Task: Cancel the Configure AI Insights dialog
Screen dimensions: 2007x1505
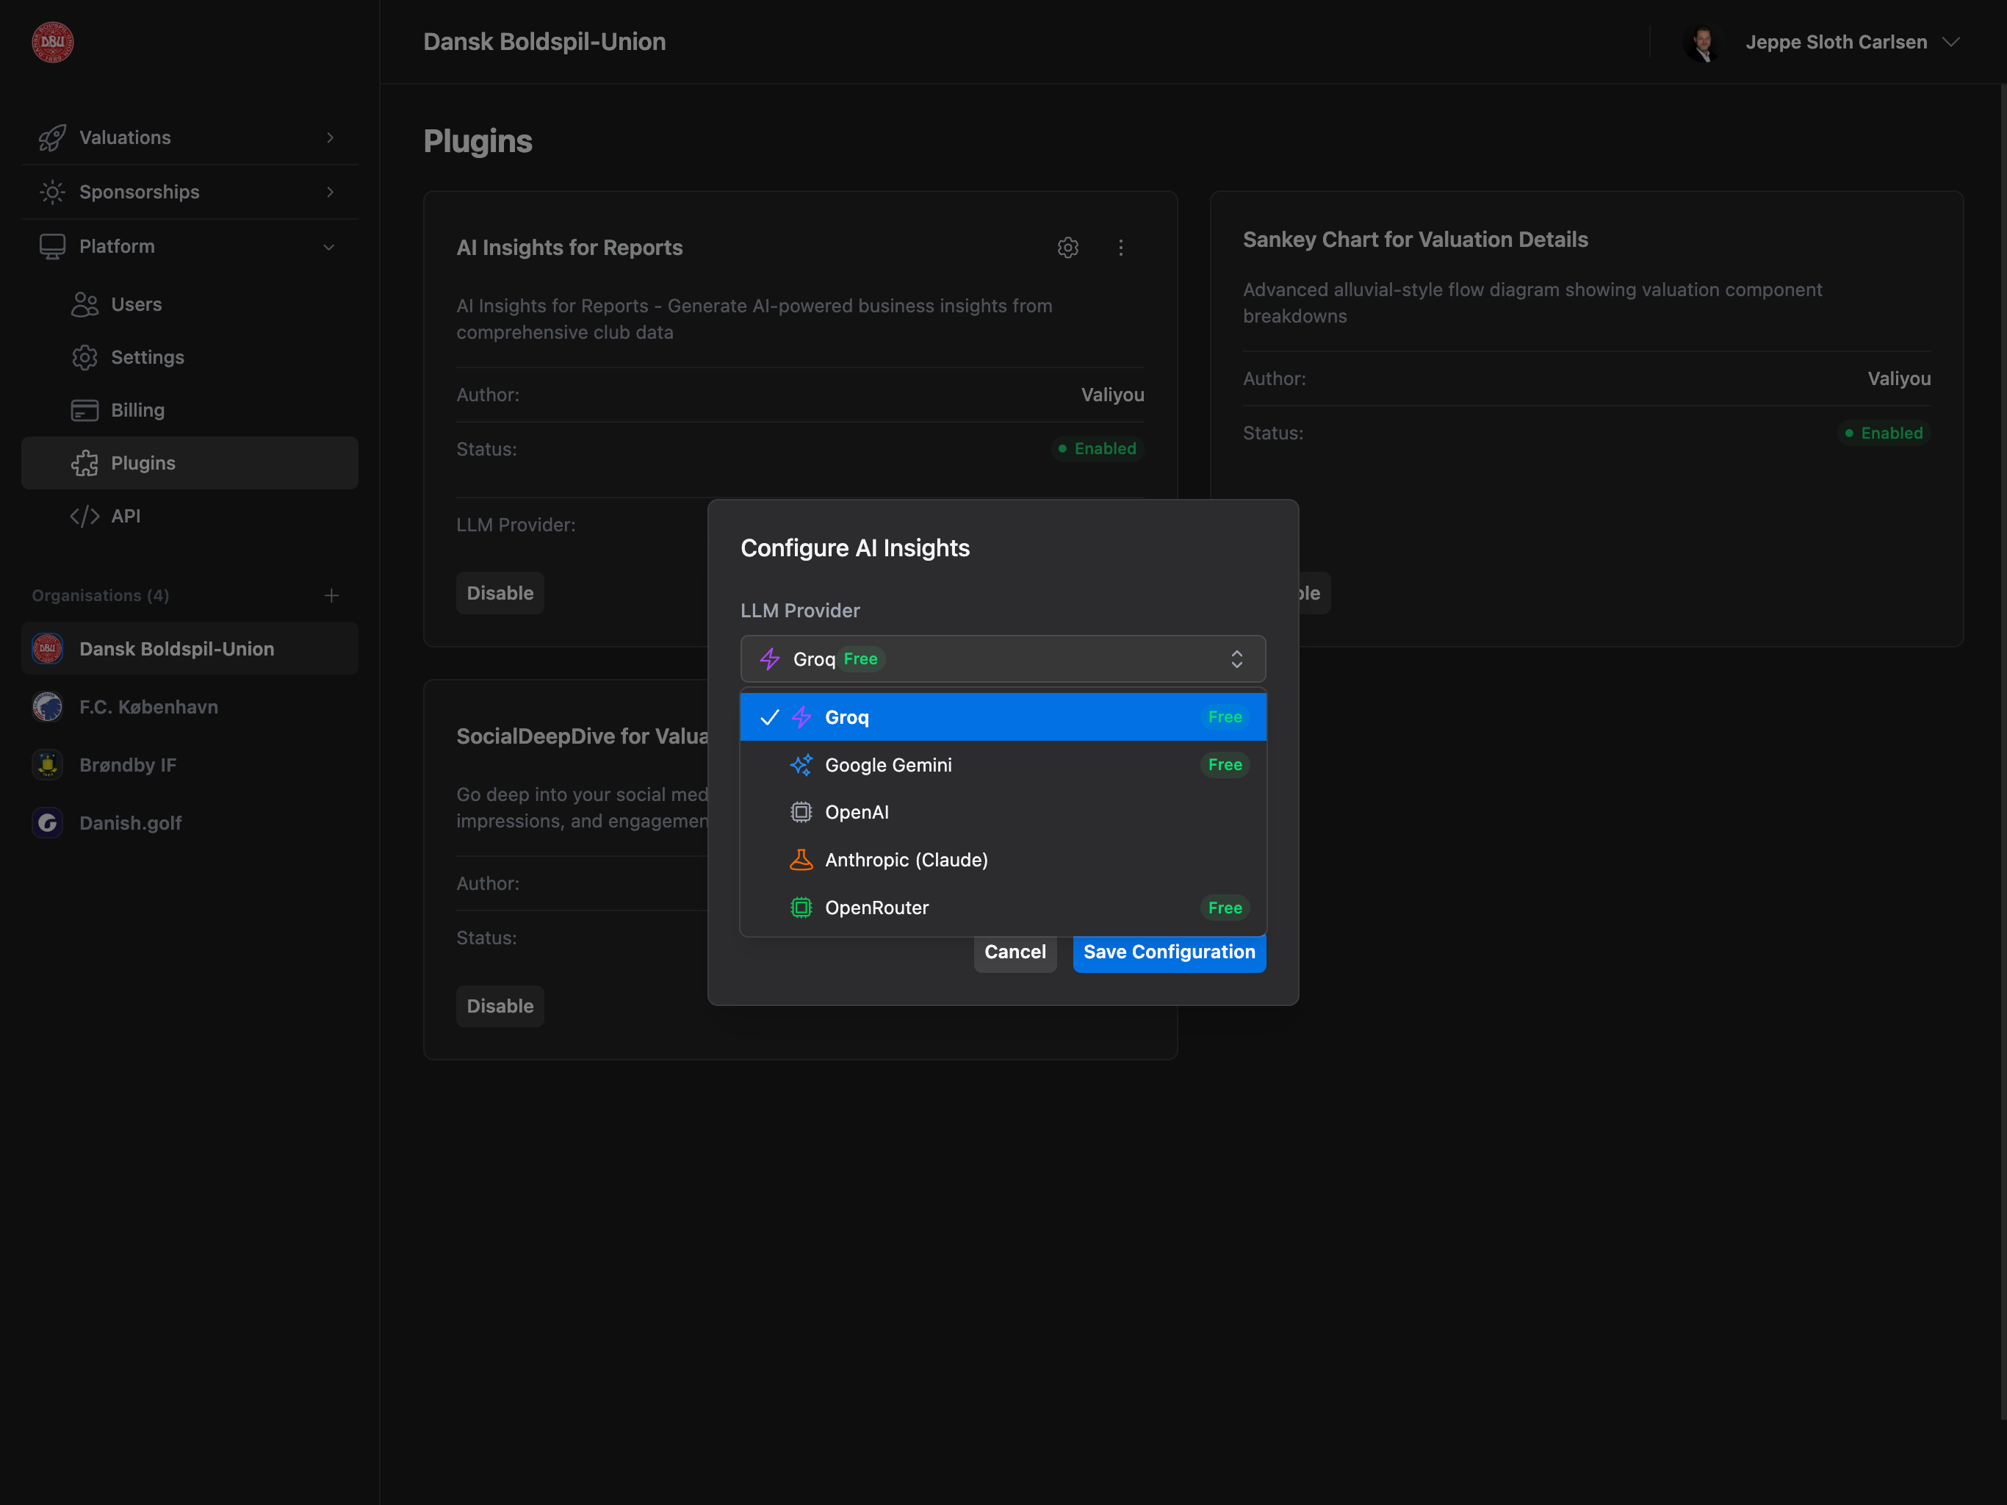Action: [x=1015, y=952]
